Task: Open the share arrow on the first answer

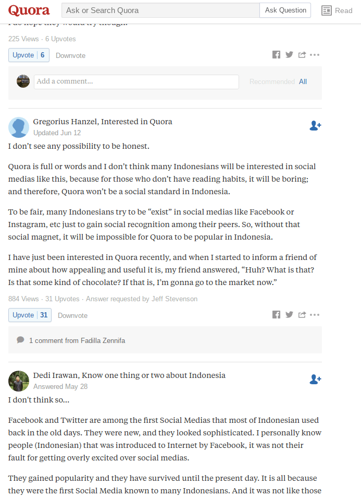Action: click(302, 55)
